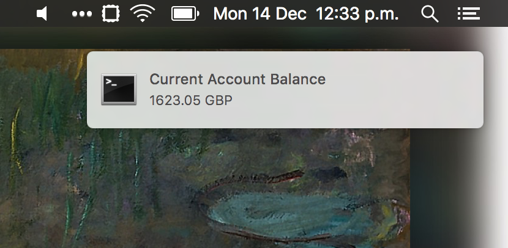Open Notification Center list icon
The height and width of the screenshot is (248, 508).
[468, 14]
